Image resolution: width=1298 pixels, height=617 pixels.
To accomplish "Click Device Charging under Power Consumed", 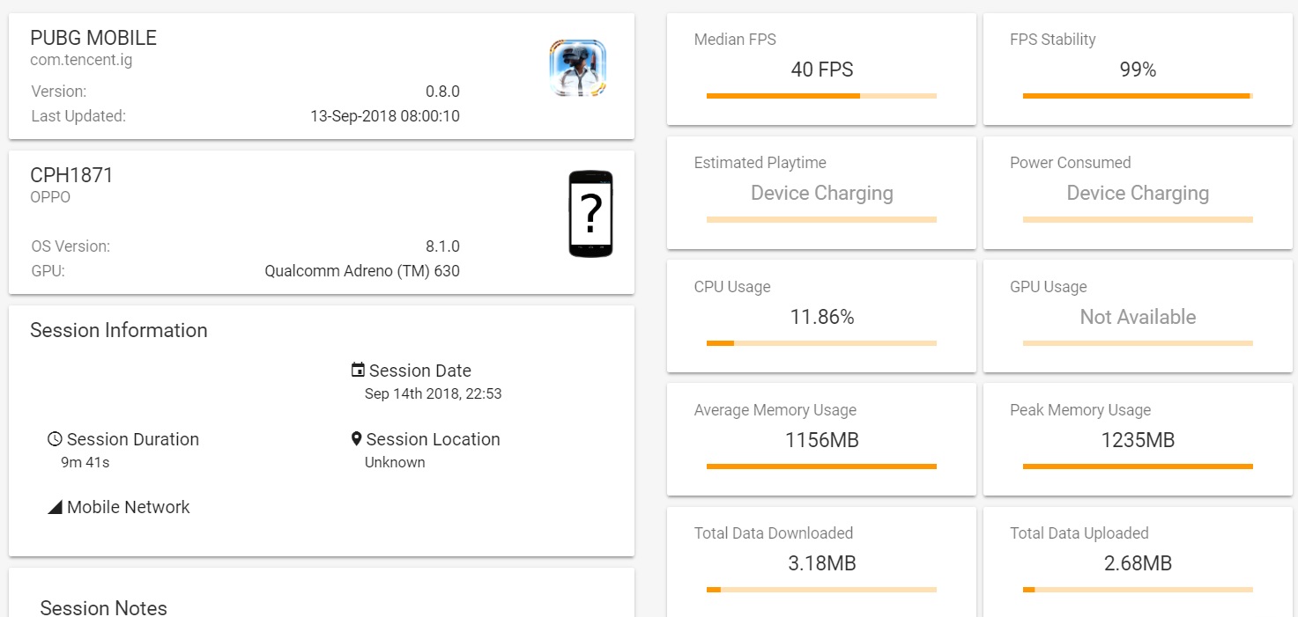I will point(1138,193).
